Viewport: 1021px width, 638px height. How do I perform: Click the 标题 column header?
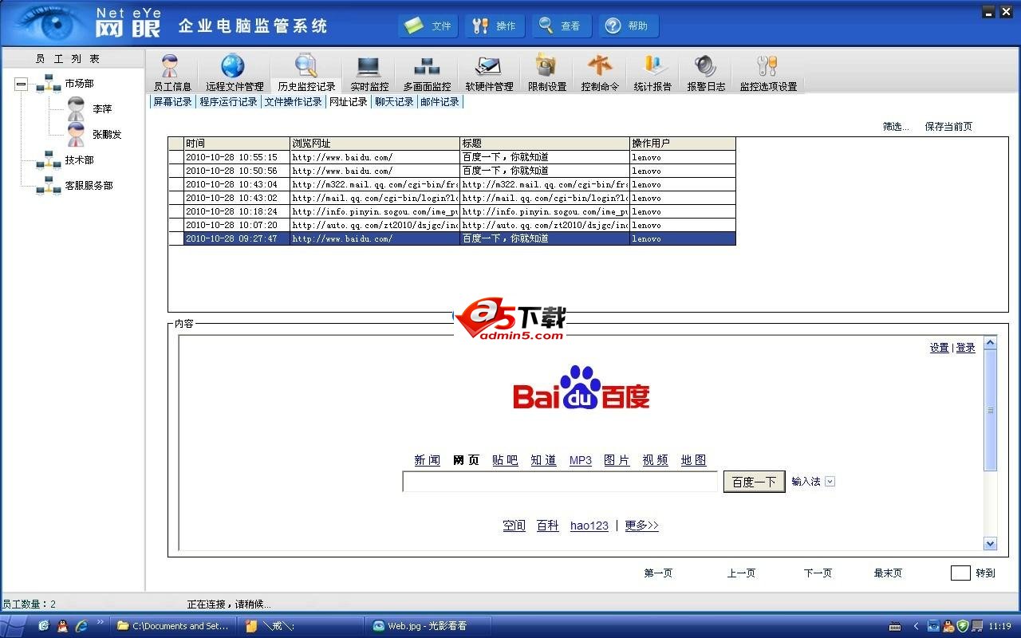click(545, 144)
